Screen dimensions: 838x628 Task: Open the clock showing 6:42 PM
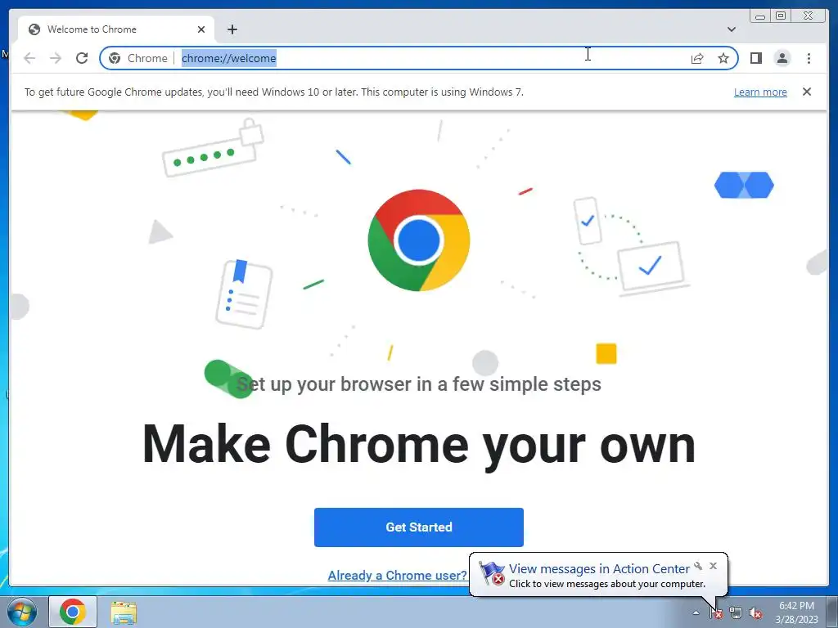[796, 612]
